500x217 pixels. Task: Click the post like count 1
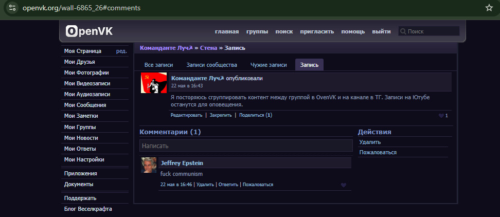pyautogui.click(x=447, y=116)
